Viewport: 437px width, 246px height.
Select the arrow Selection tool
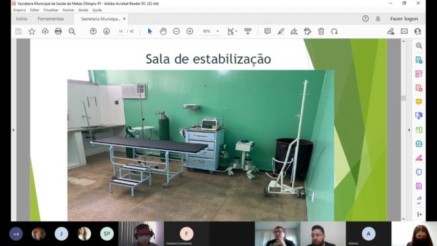[x=150, y=31]
